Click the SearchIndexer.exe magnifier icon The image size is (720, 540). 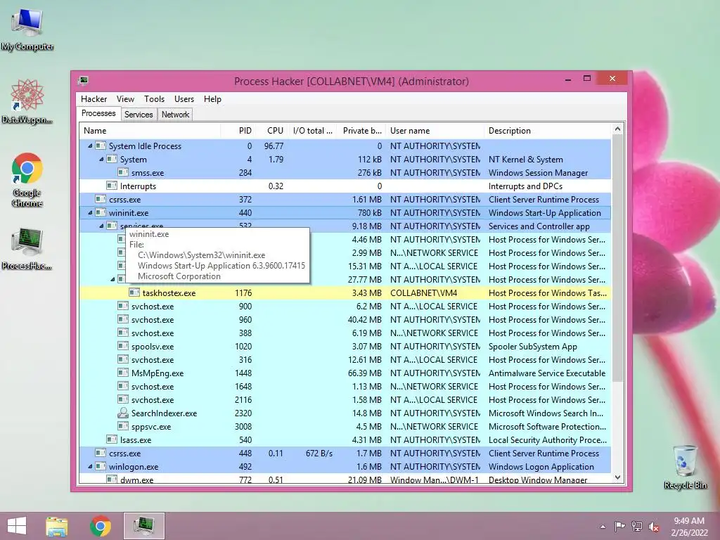(x=123, y=413)
